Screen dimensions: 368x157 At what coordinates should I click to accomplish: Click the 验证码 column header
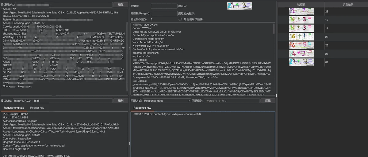pos(301,5)
